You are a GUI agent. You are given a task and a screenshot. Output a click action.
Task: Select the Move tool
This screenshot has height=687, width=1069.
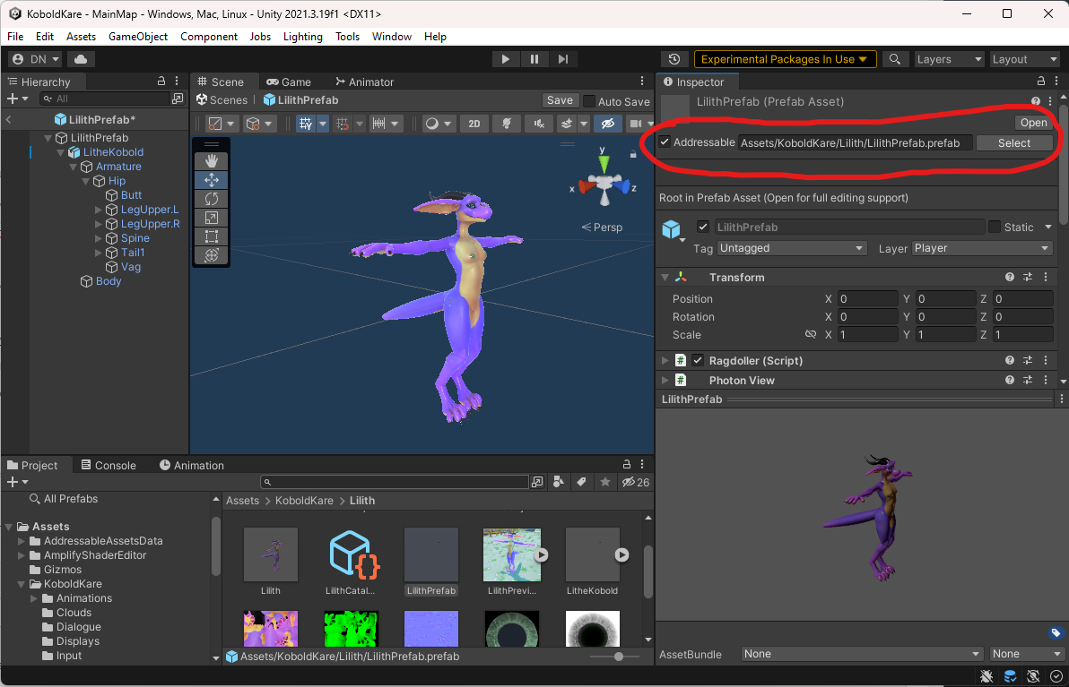(212, 180)
